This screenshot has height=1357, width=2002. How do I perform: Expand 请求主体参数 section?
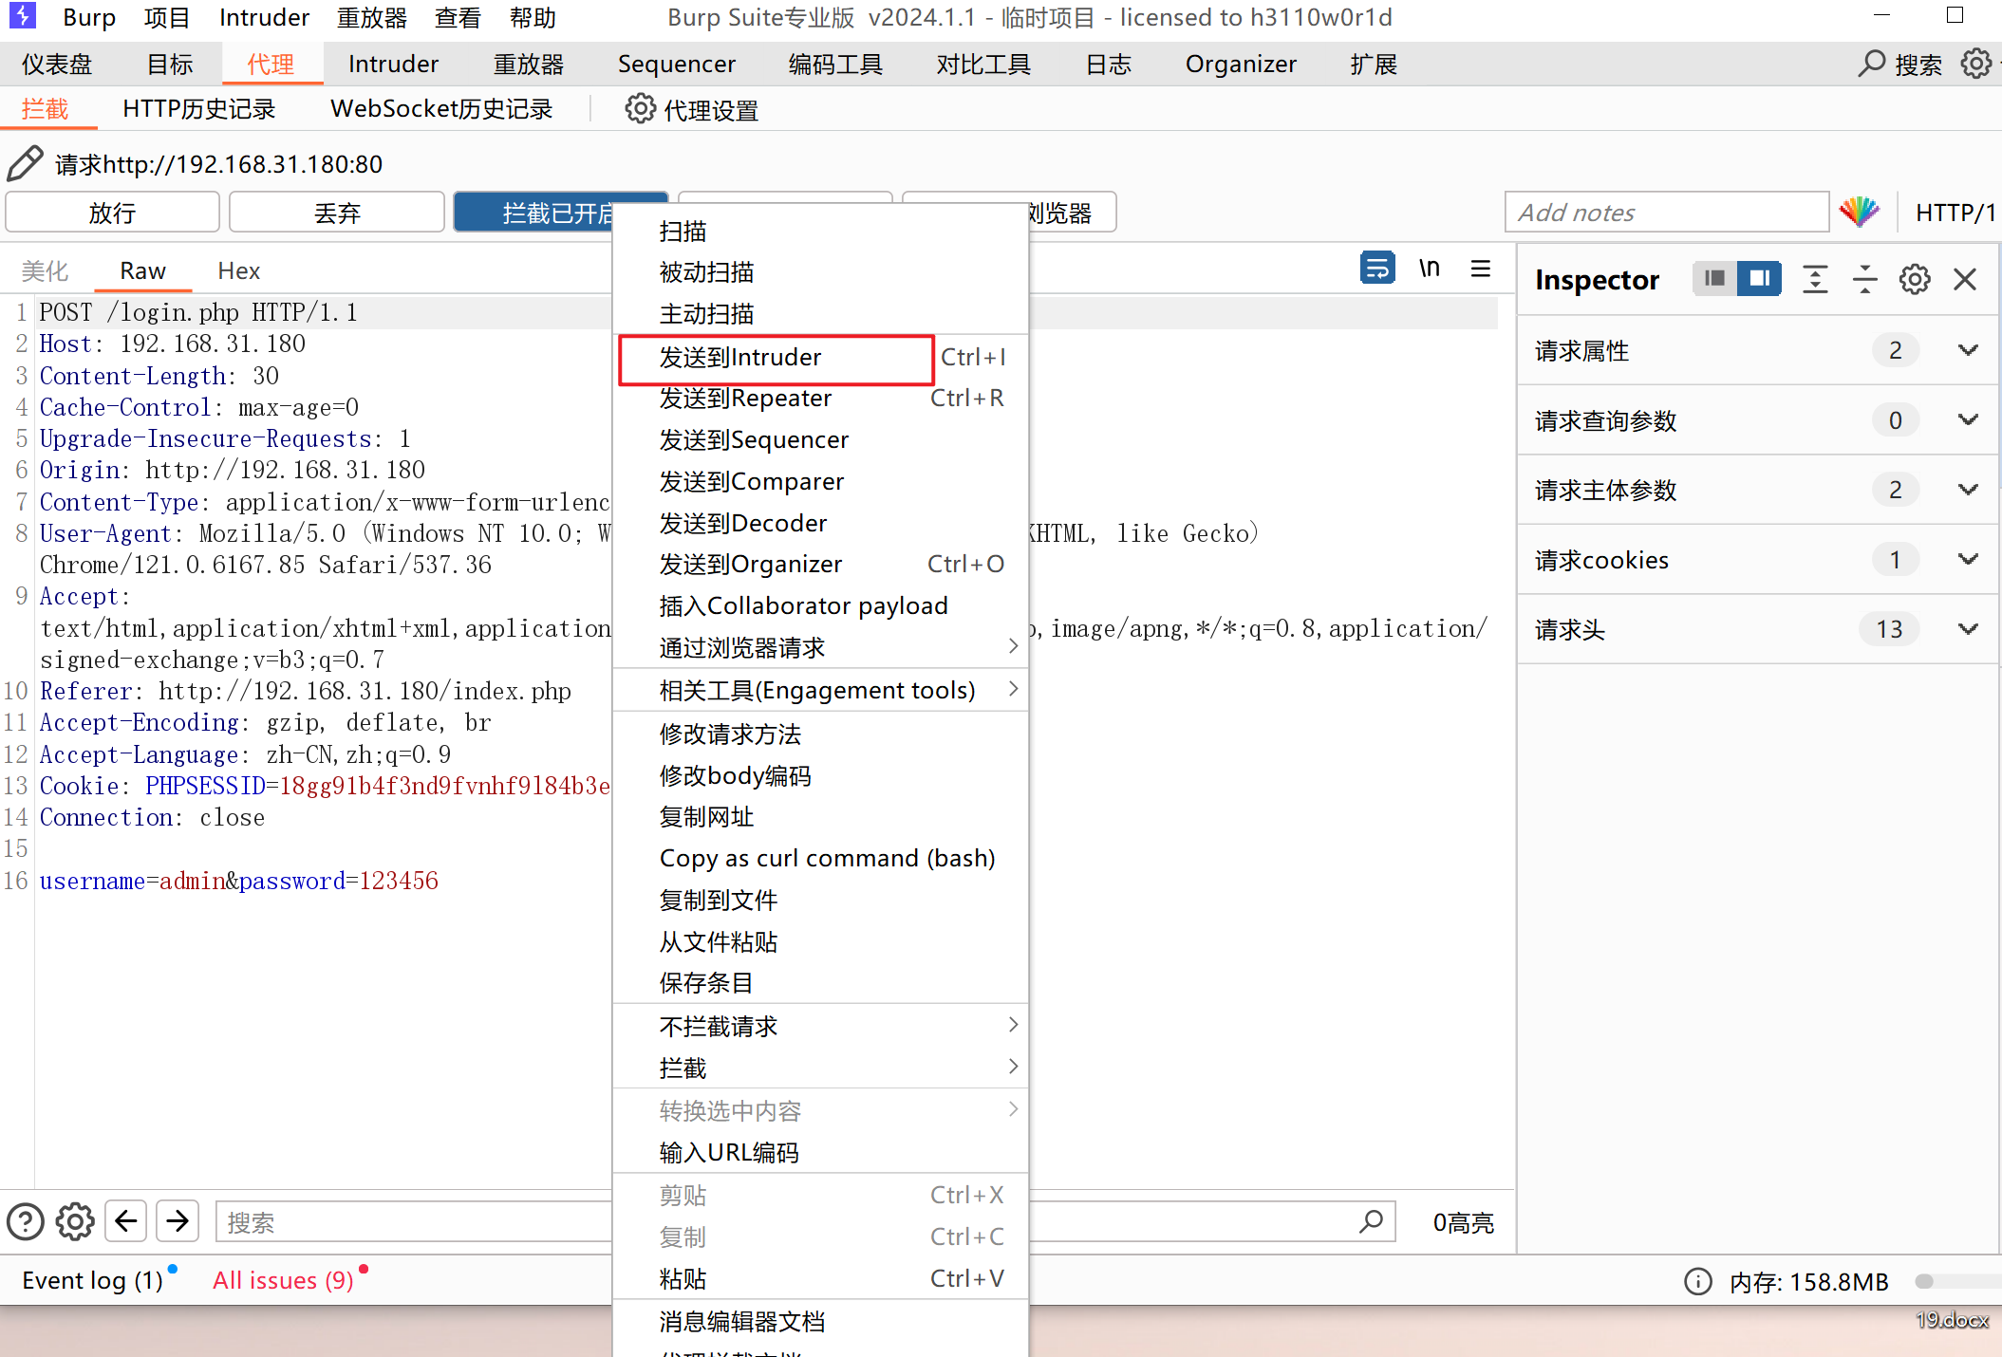pyautogui.click(x=1968, y=490)
